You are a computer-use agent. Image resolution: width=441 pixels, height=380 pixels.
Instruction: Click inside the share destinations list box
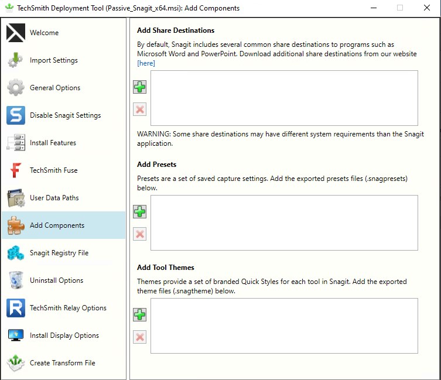(x=284, y=98)
